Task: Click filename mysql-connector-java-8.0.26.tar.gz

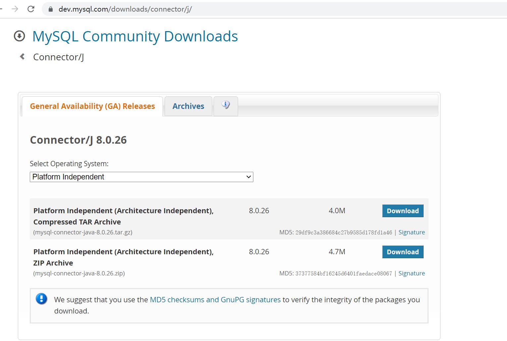Action: pos(83,232)
